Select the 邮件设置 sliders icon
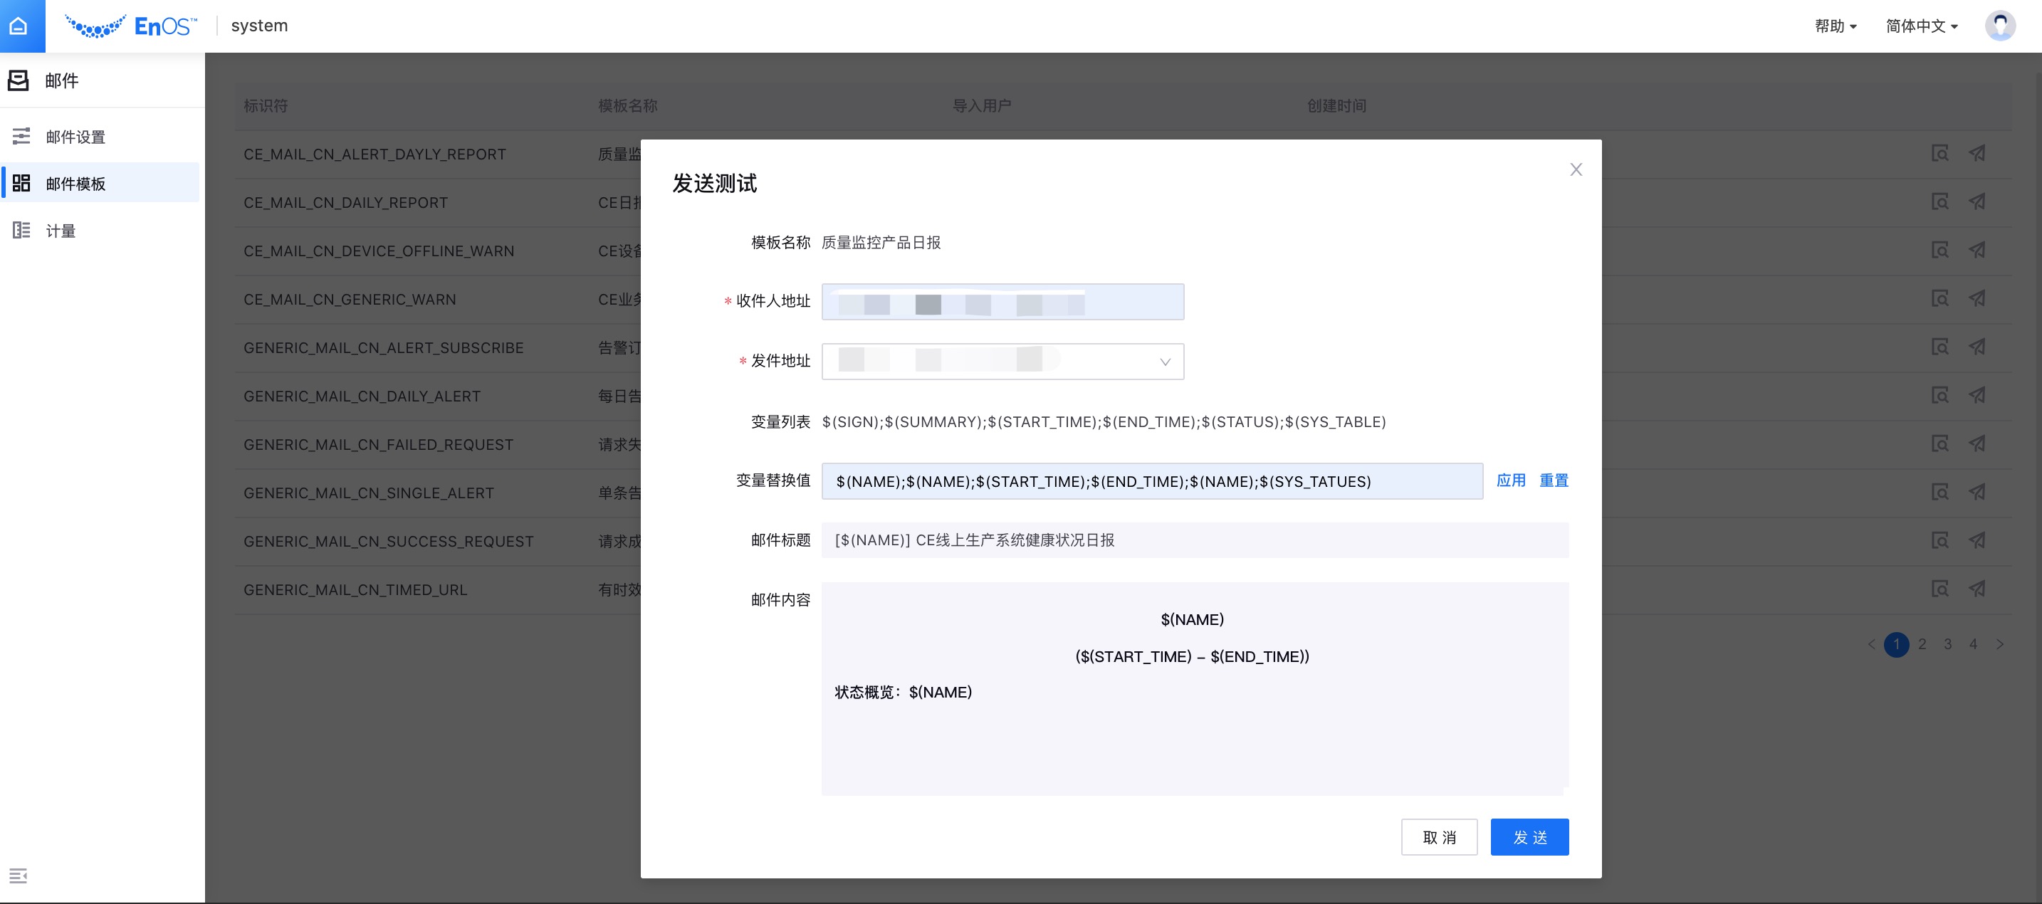This screenshot has height=904, width=2042. tap(21, 136)
